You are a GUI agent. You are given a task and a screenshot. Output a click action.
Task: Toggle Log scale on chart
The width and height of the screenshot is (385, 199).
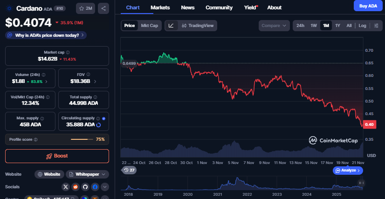363,26
